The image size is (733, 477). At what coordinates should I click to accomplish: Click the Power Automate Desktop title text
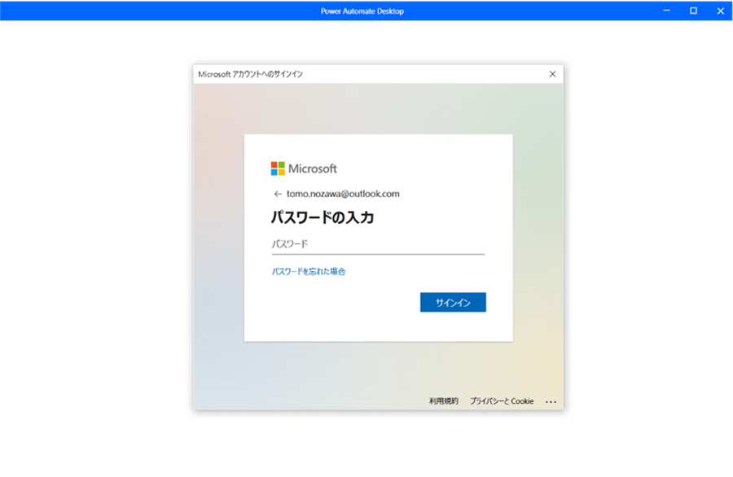[362, 11]
